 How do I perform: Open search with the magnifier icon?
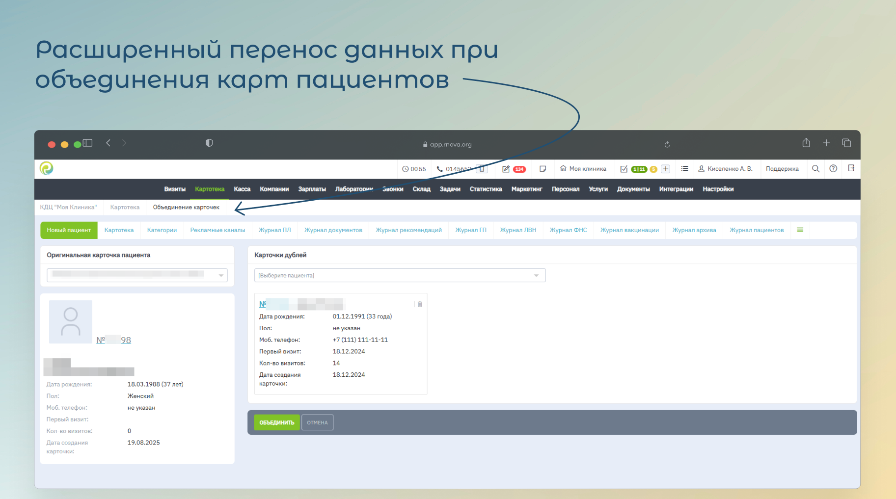pyautogui.click(x=815, y=169)
